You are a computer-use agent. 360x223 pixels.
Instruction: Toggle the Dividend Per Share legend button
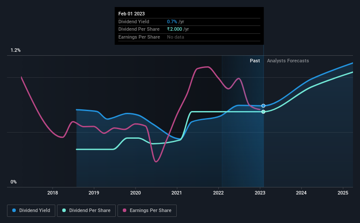[x=86, y=211]
